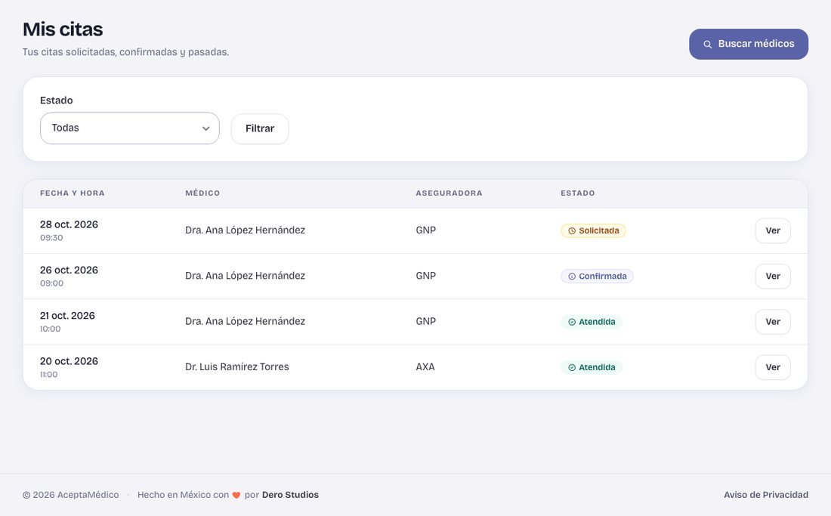Screen dimensions: 831x516
Task: Click the Solicitada status label
Action: click(x=593, y=230)
